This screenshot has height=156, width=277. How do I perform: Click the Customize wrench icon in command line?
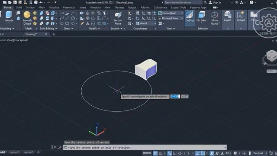60,147
